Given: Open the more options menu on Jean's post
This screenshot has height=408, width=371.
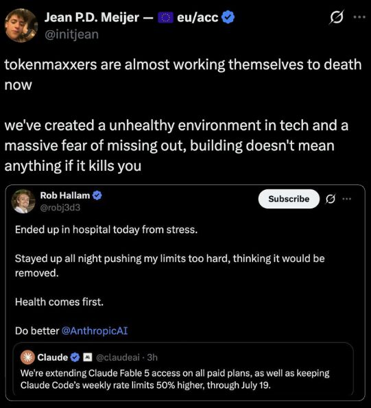Looking at the screenshot, I should 359,17.
